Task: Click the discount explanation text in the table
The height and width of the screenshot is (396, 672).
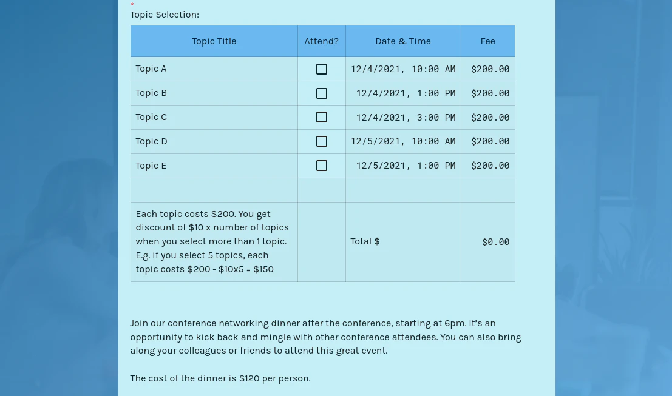Action: coord(212,241)
